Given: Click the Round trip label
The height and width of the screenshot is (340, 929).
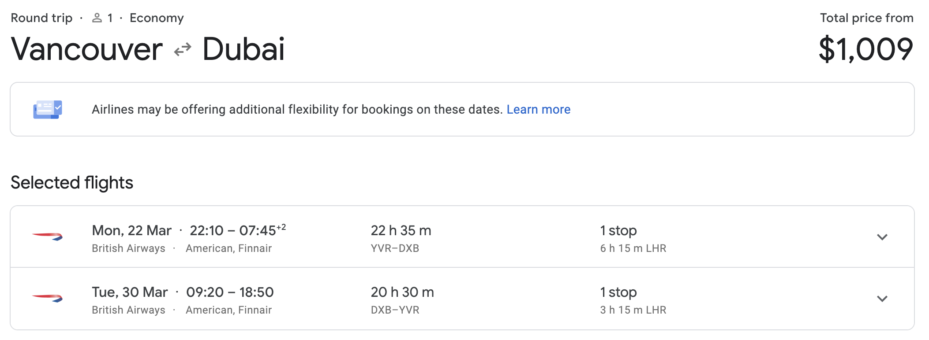Looking at the screenshot, I should [x=41, y=18].
